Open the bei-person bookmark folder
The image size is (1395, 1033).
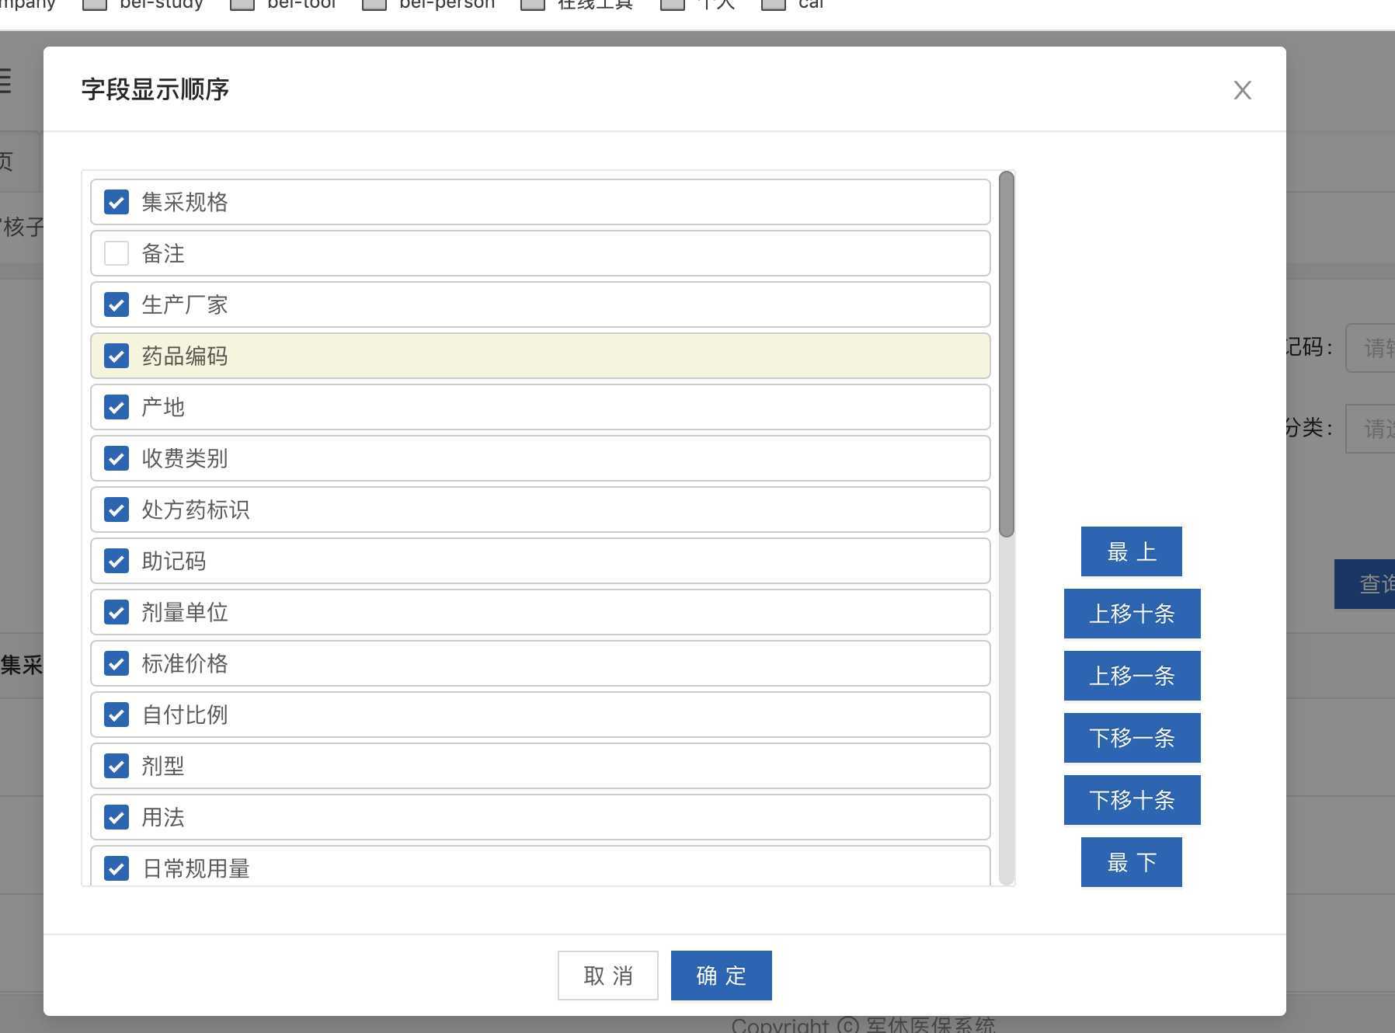429,4
